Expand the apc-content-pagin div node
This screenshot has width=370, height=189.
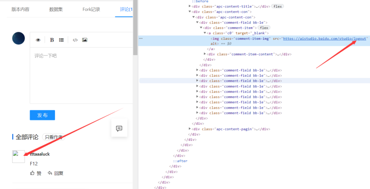click(x=190, y=129)
